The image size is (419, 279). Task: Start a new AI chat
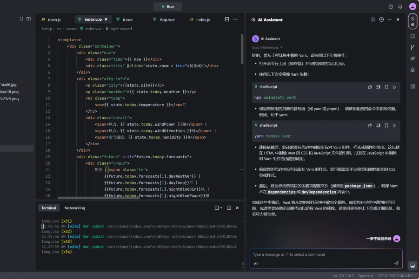tap(372, 19)
